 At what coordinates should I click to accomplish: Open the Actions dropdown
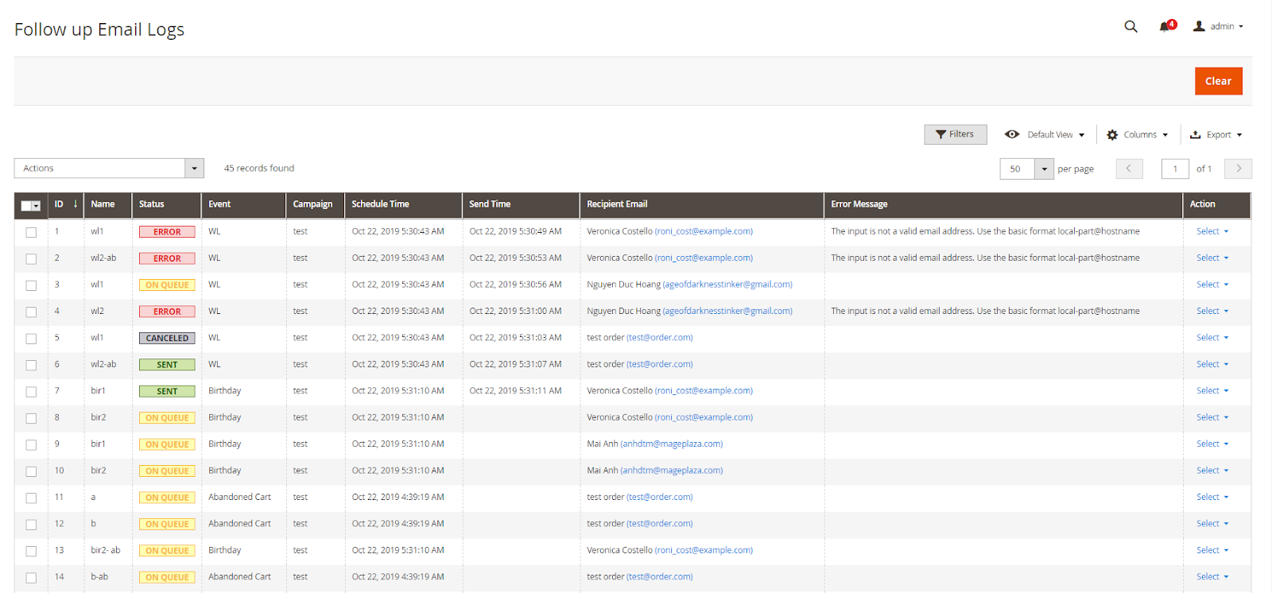109,169
